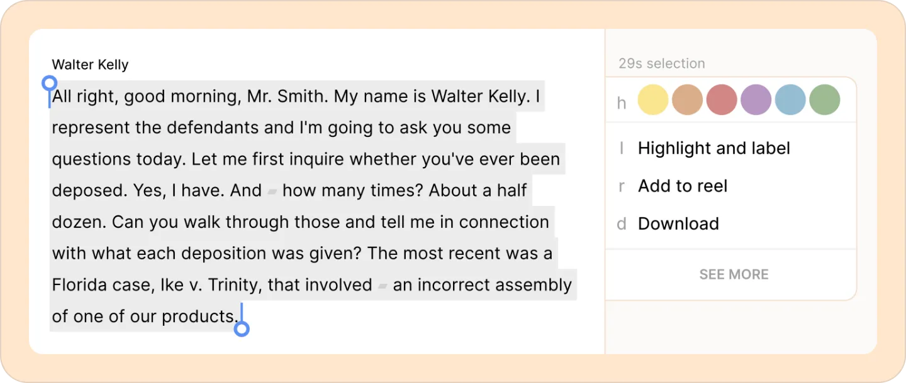
Task: Click pause marker before 'an incorrect assembly'
Action: coord(383,286)
